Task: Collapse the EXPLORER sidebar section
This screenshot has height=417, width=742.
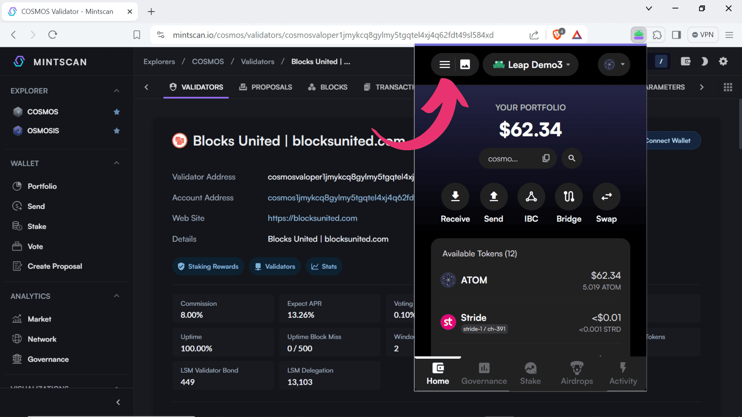Action: [116, 91]
